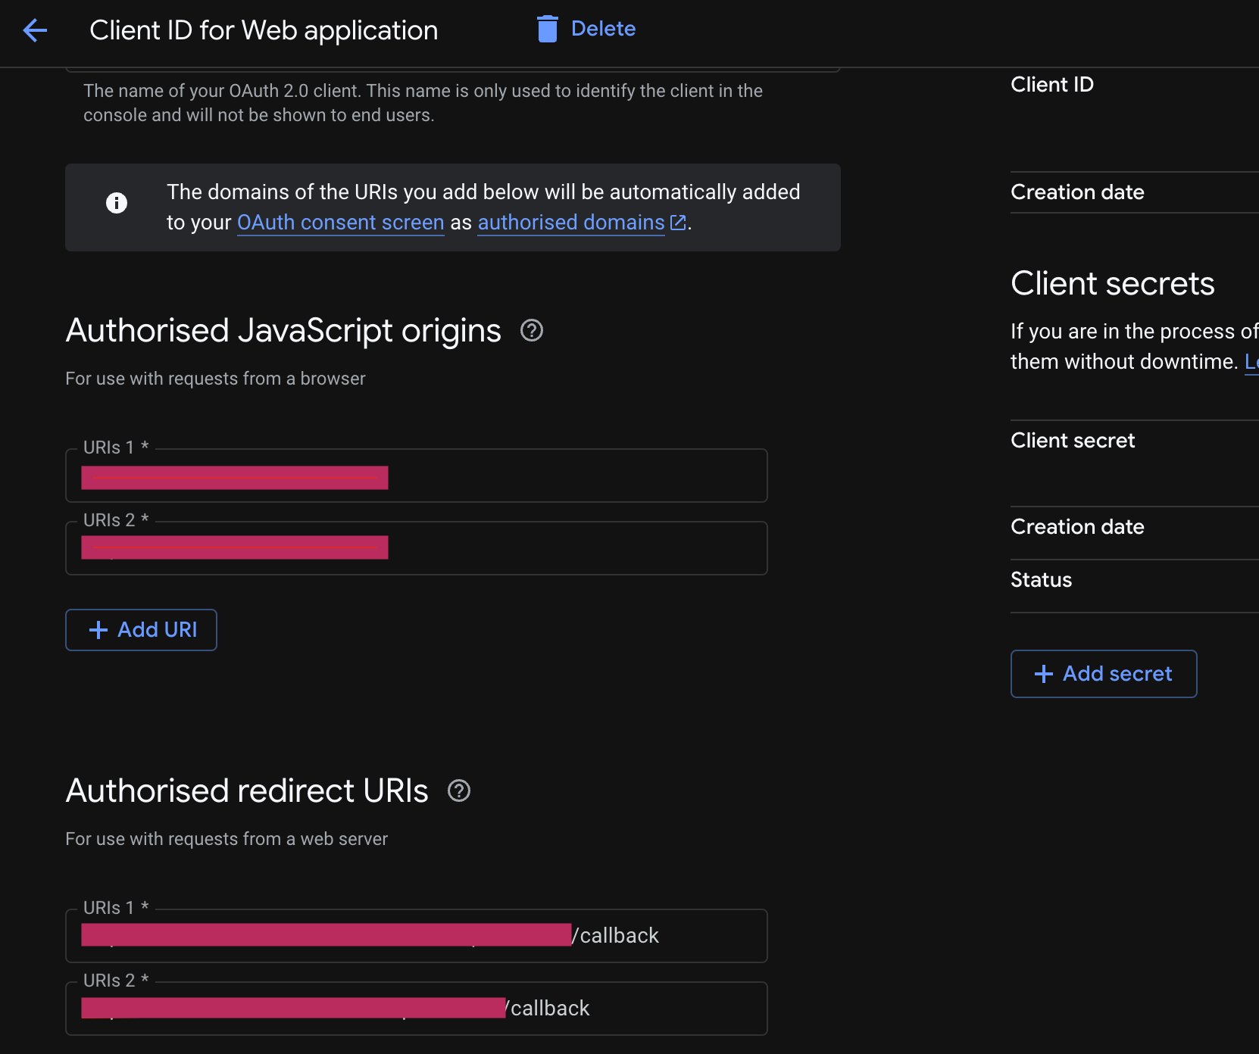Click the Delete trash bin icon
The width and height of the screenshot is (1259, 1054).
pos(547,29)
